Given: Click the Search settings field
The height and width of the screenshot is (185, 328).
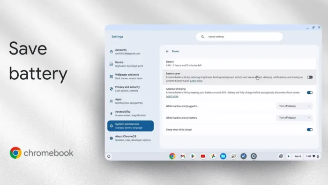Looking at the screenshot, I should coord(239,37).
